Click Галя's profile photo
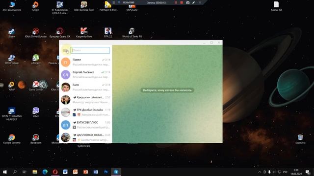 pos(65,87)
